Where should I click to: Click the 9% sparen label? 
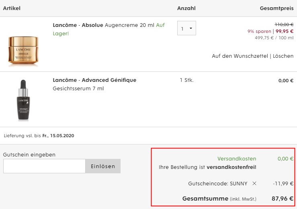[x=259, y=31]
